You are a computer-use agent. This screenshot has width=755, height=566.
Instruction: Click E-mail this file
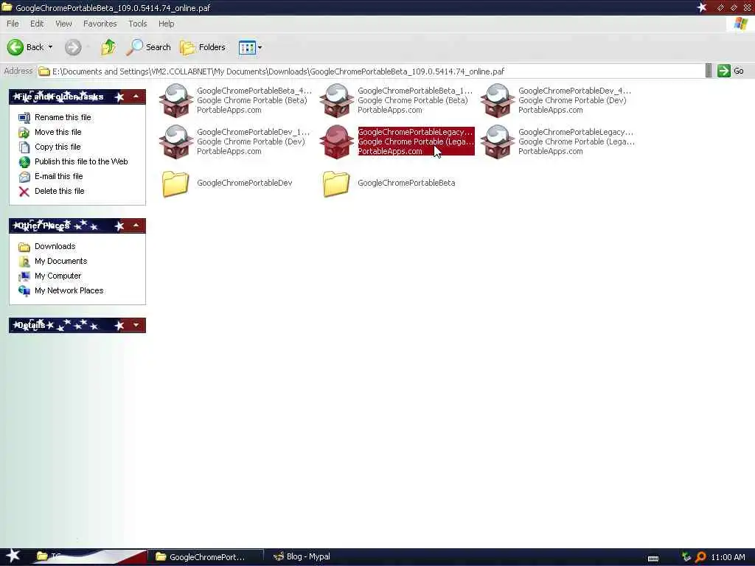(x=59, y=176)
